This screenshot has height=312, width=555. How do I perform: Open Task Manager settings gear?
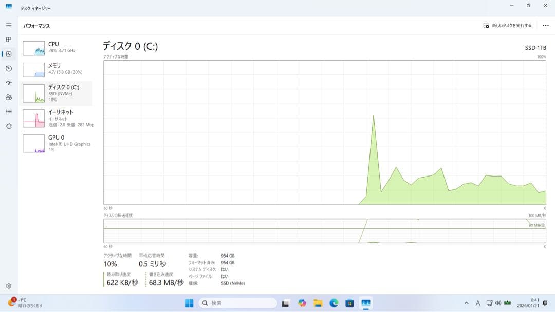[x=9, y=286]
